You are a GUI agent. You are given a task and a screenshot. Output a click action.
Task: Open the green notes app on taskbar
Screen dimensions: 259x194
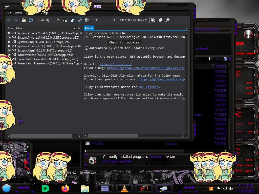click(46, 188)
